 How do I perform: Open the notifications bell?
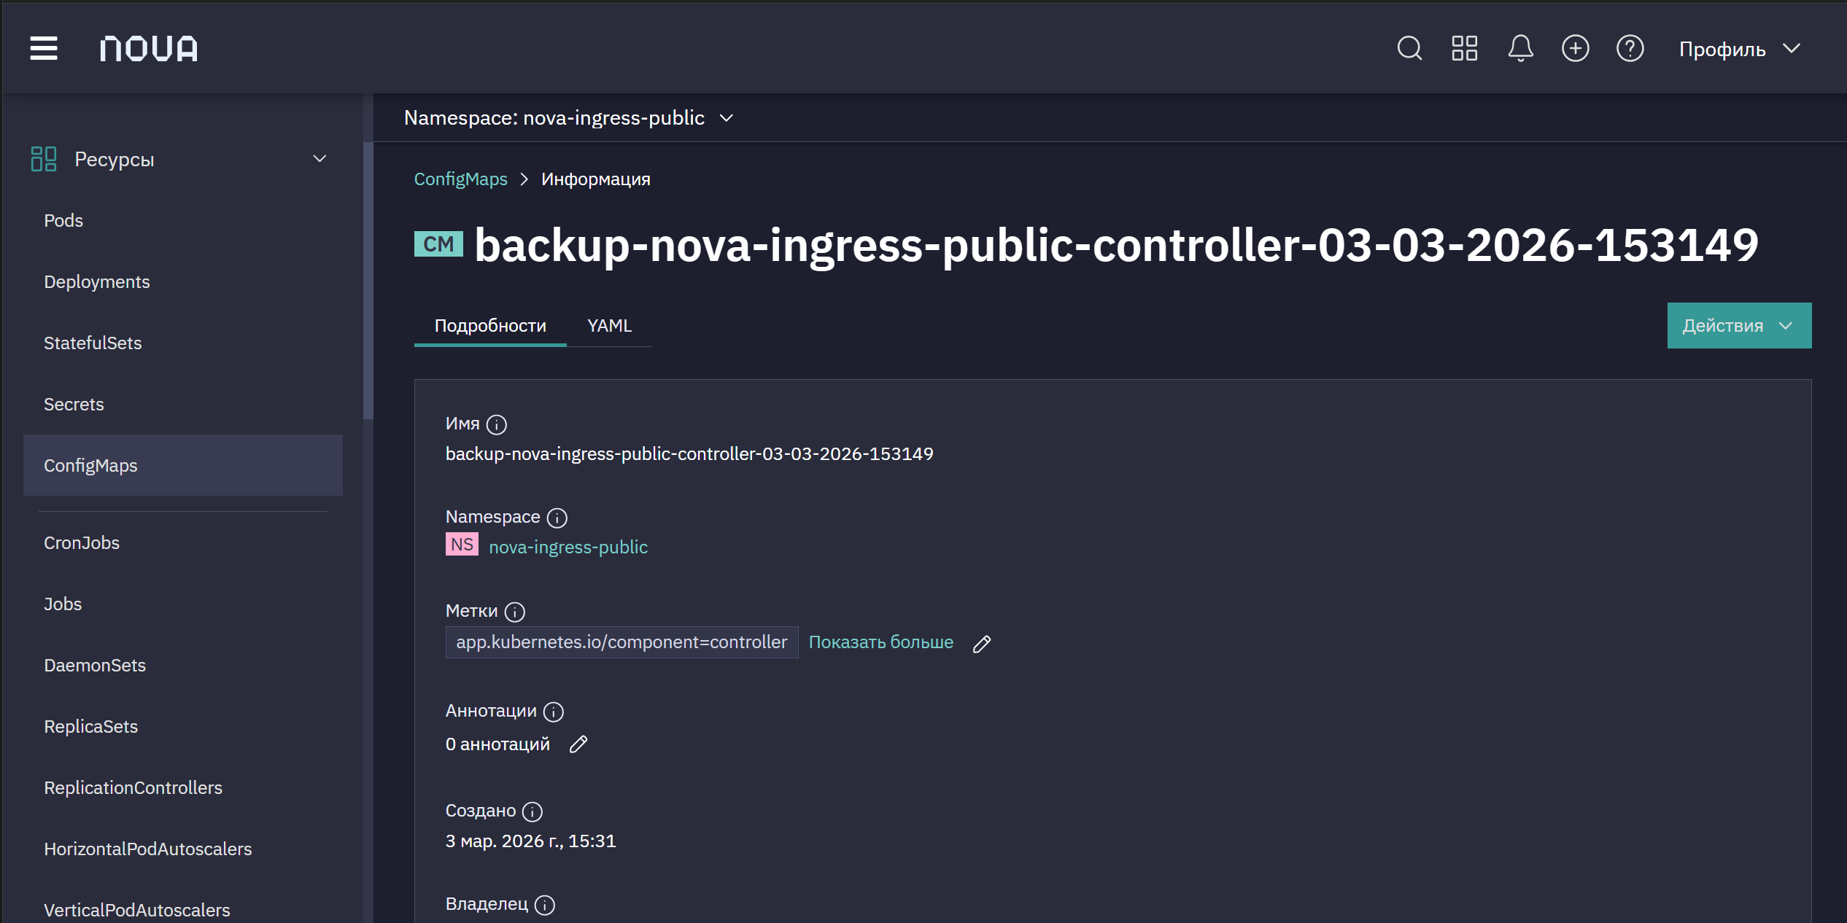[x=1520, y=49]
